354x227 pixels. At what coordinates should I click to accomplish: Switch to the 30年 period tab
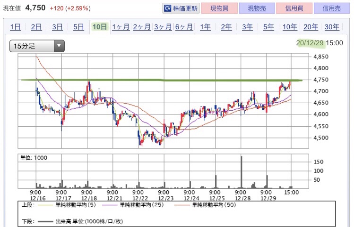[x=332, y=27]
